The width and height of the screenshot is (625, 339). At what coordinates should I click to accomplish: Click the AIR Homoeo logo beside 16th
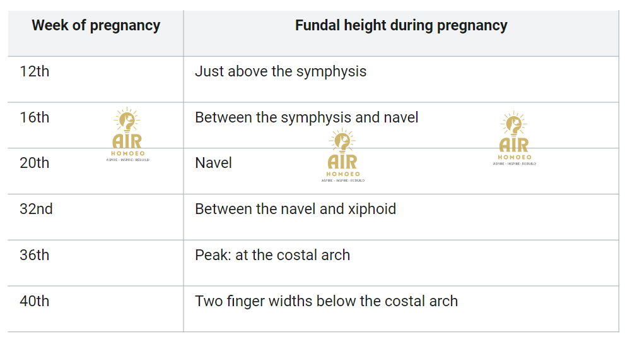click(127, 134)
